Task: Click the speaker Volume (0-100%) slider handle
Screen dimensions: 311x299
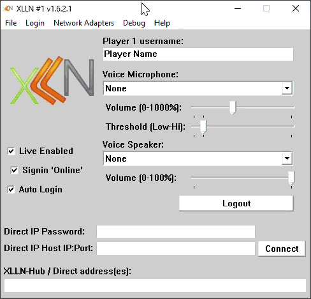Action: pos(291,178)
